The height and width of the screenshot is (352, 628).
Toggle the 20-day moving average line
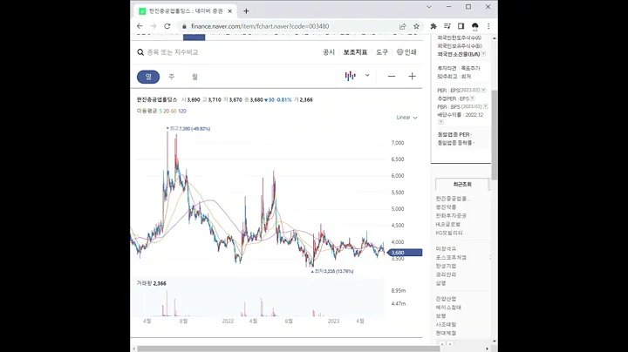(x=167, y=112)
